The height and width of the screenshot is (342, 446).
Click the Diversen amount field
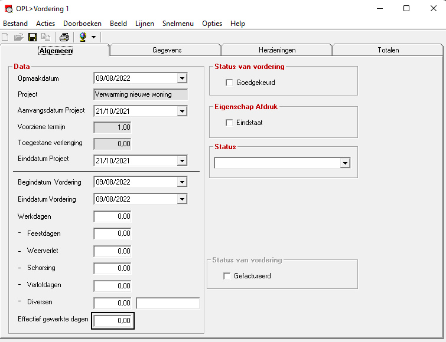click(x=112, y=303)
